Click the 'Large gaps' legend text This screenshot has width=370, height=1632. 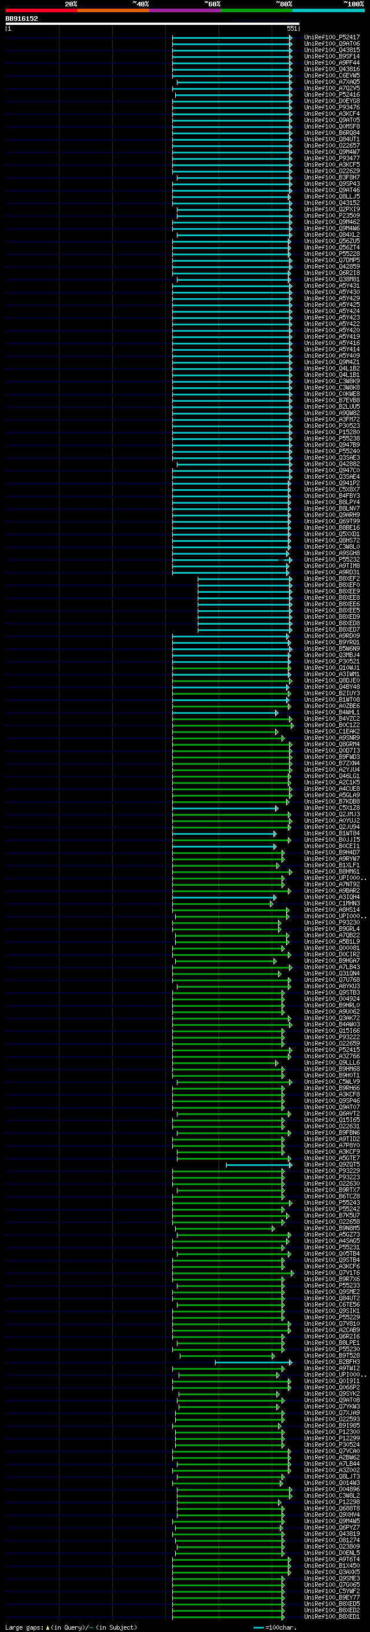coord(25,1627)
